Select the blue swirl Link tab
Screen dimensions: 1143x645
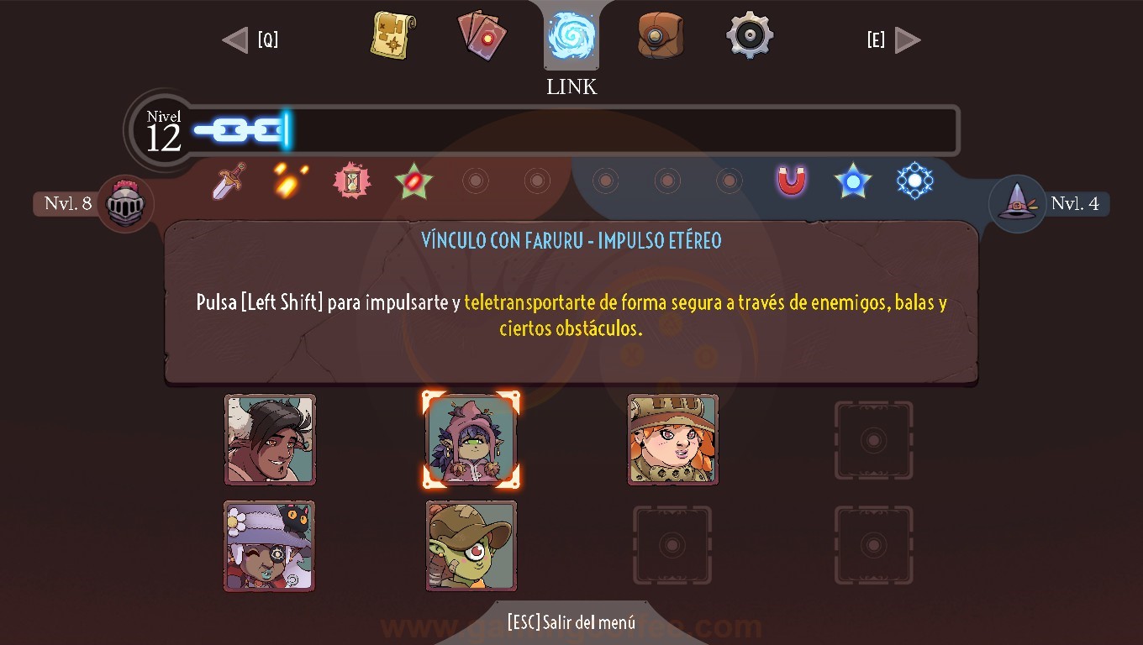(x=571, y=36)
